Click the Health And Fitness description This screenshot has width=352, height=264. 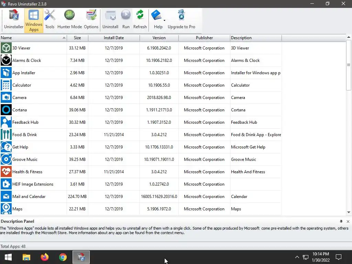(x=248, y=172)
